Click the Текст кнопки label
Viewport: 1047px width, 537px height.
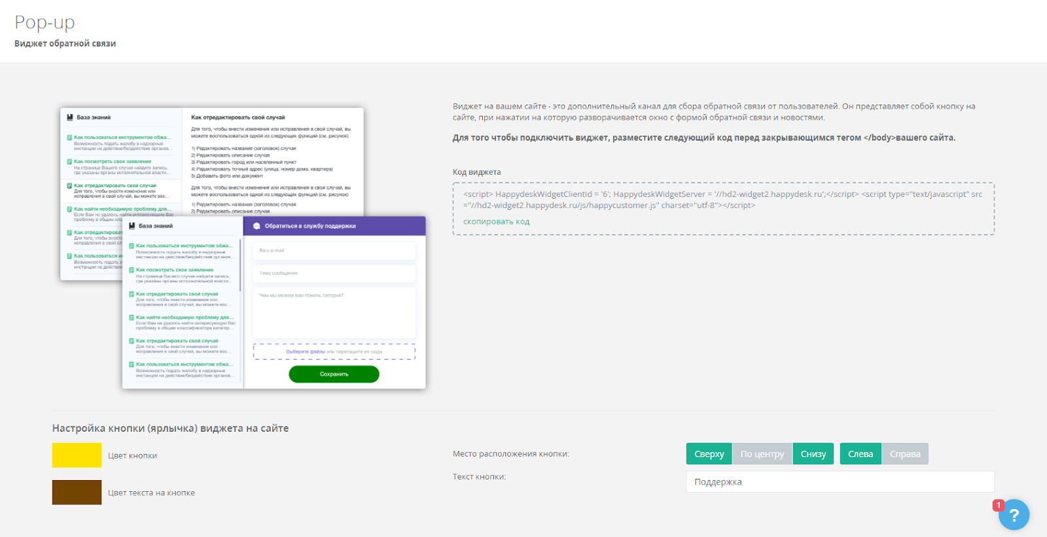point(479,477)
